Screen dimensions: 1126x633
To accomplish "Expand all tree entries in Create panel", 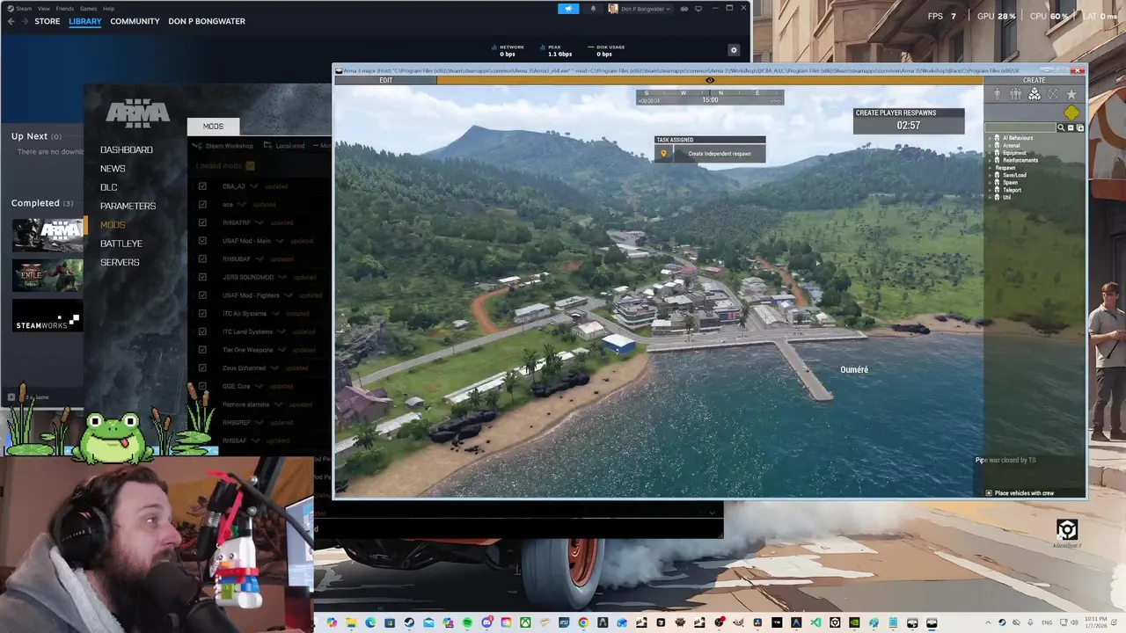I will coord(1080,127).
